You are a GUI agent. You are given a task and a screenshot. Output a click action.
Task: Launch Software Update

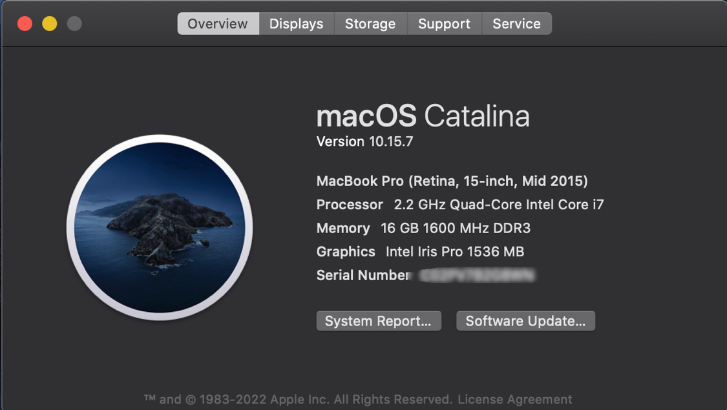[x=525, y=321]
